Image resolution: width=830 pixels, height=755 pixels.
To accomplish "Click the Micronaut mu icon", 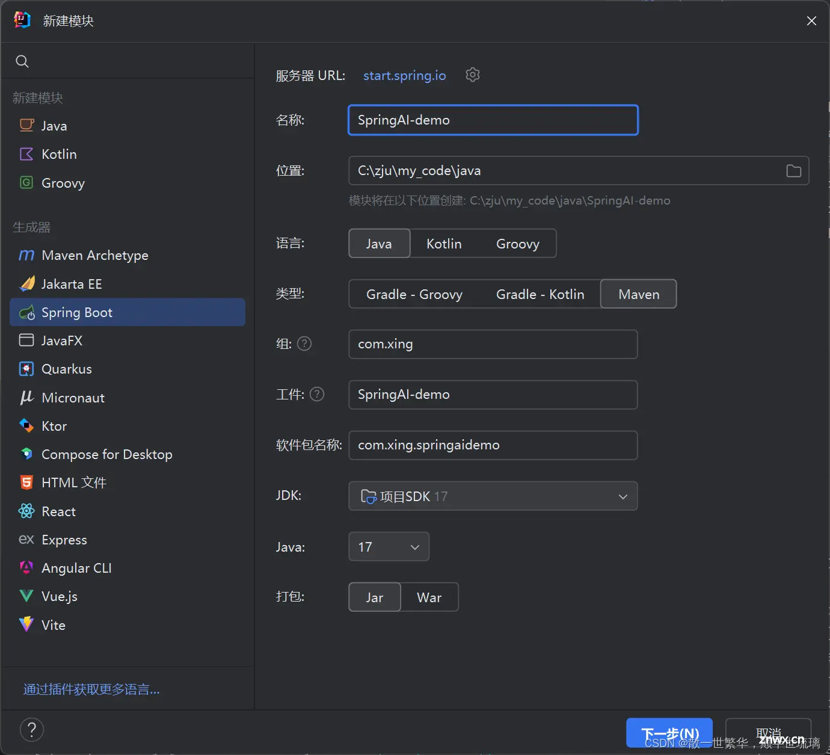I will (26, 397).
